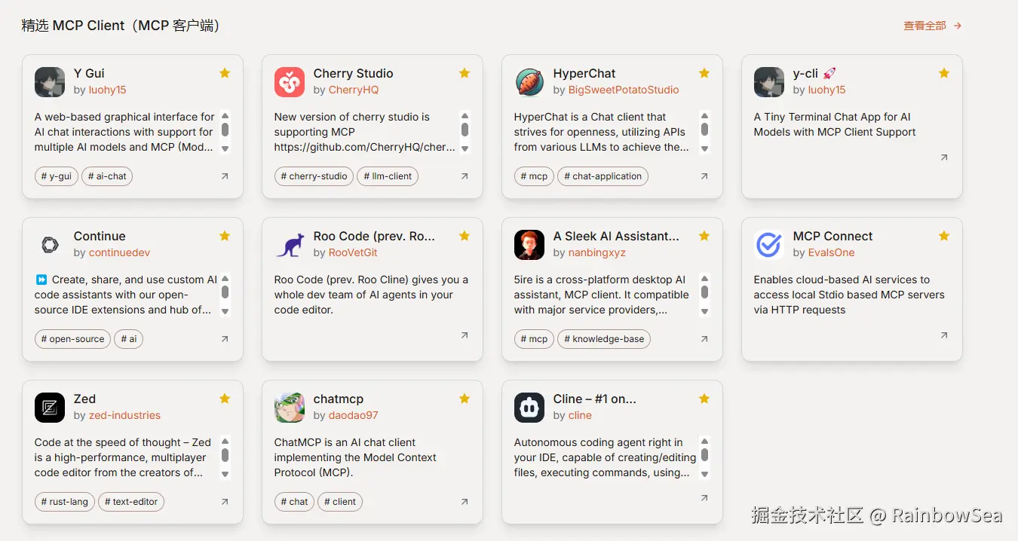Toggle favorite star on MCP Connect
The height and width of the screenshot is (541, 1018).
pos(944,236)
